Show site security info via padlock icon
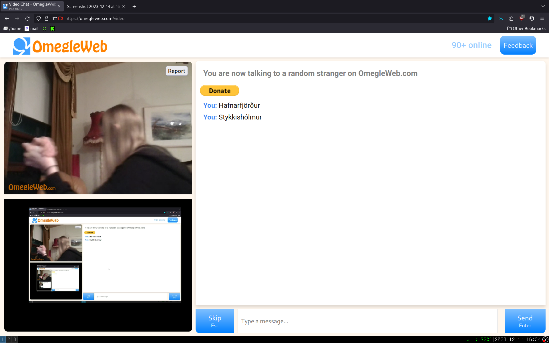 pos(47,18)
